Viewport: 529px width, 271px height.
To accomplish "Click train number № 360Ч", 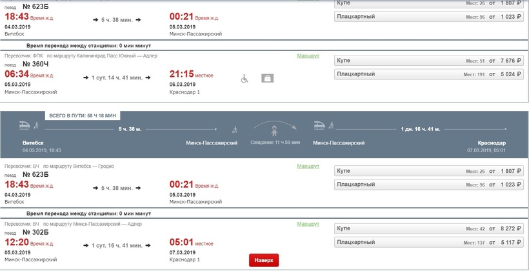I will (x=35, y=64).
